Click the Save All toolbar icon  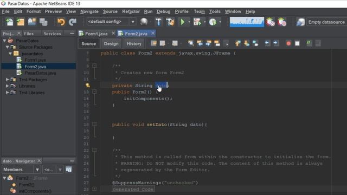point(43,22)
